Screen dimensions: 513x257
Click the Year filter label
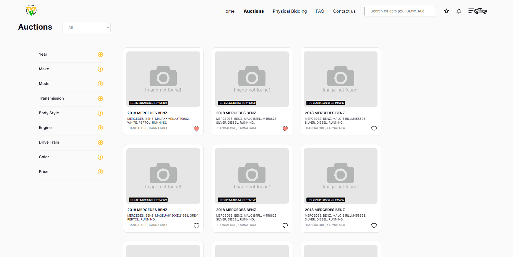tap(43, 54)
